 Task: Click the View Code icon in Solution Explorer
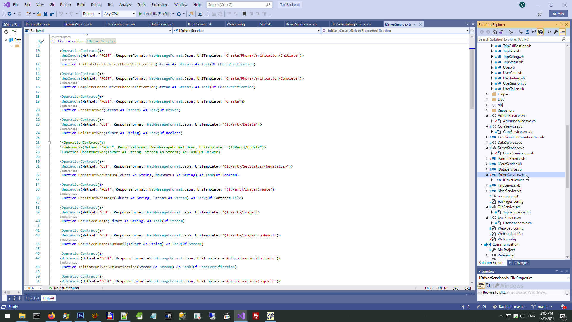549,32
